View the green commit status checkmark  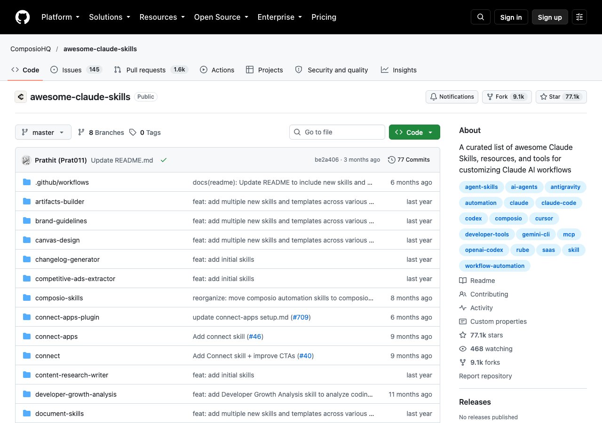click(164, 160)
